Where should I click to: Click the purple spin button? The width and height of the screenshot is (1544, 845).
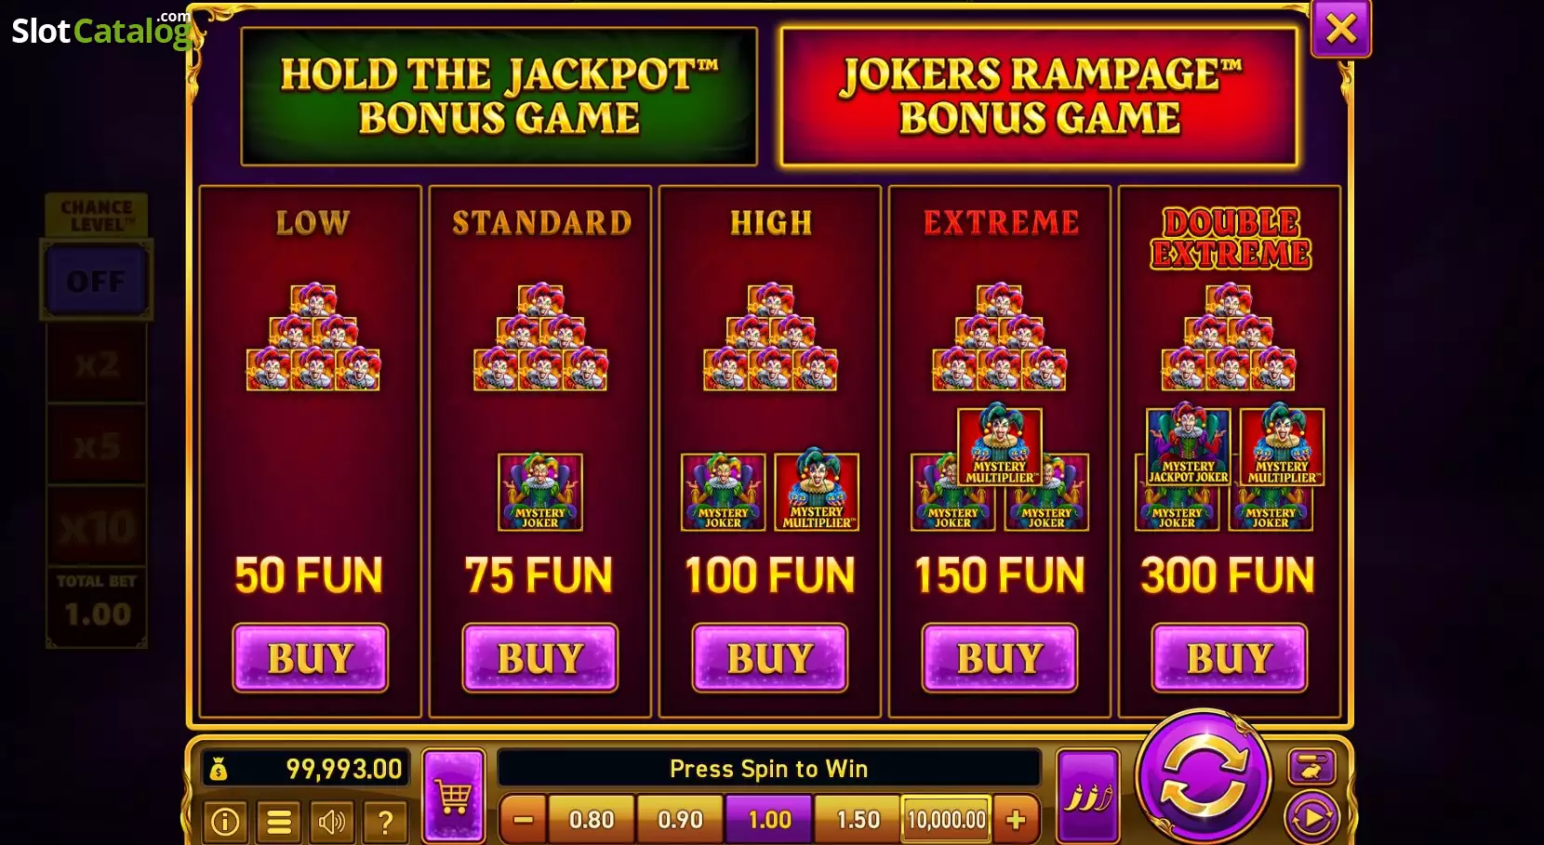(1204, 778)
